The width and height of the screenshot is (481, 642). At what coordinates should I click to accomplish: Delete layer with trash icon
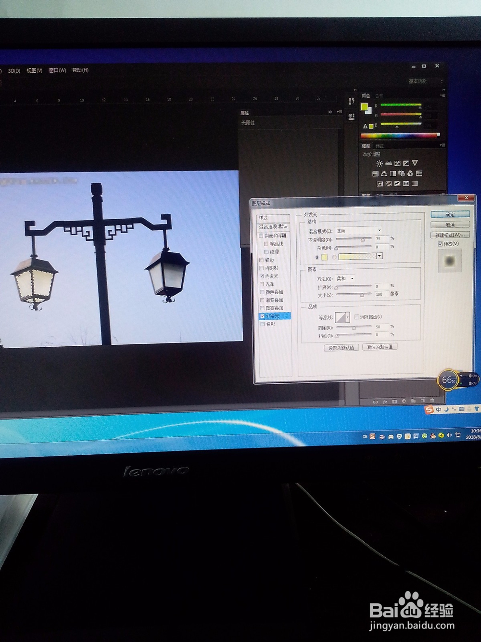[x=432, y=400]
